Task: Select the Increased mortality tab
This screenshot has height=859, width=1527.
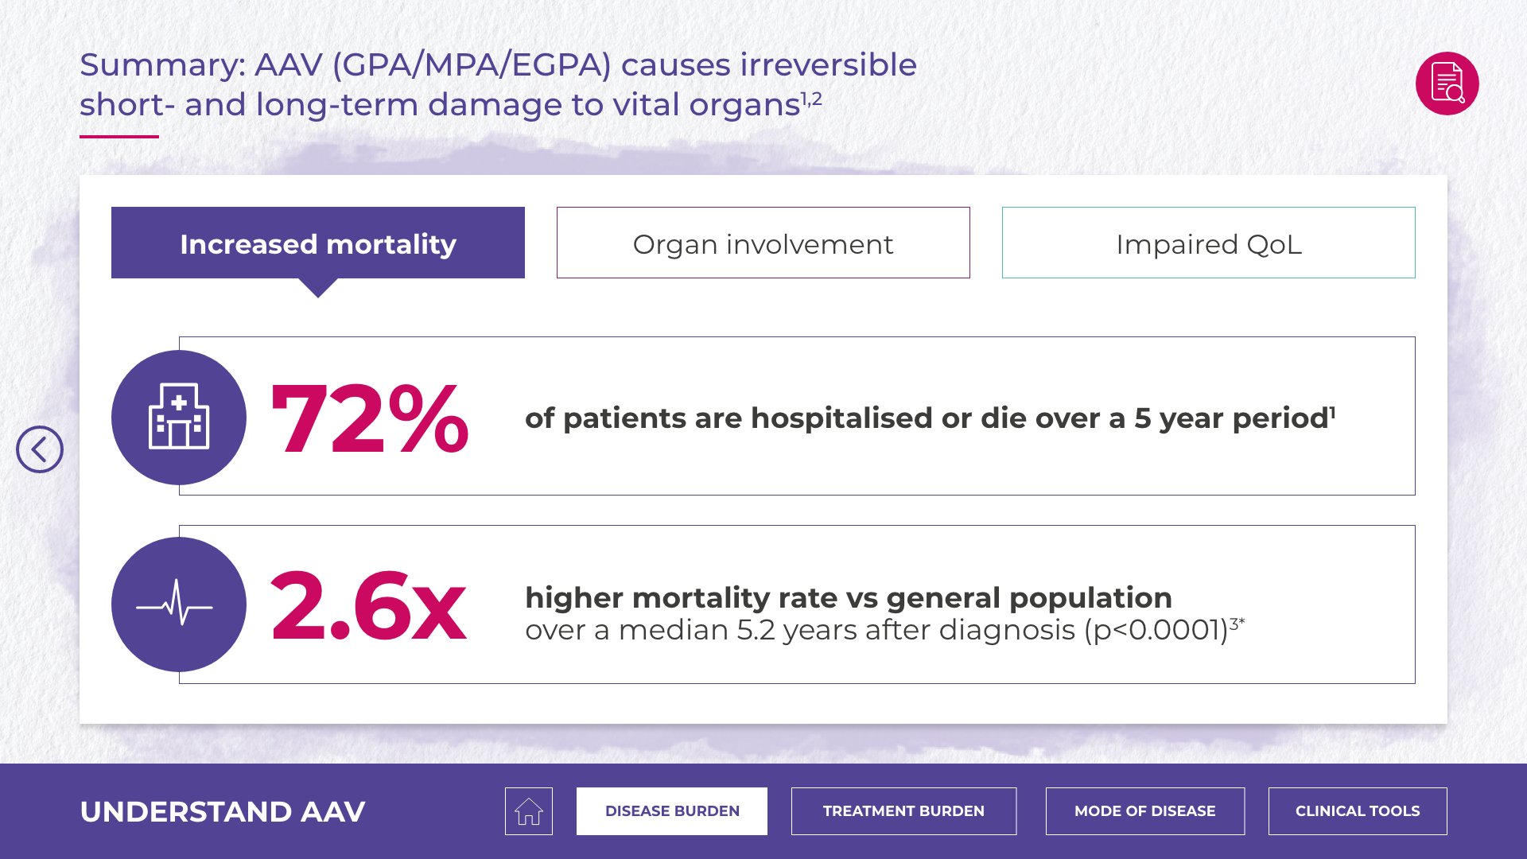Action: point(318,243)
